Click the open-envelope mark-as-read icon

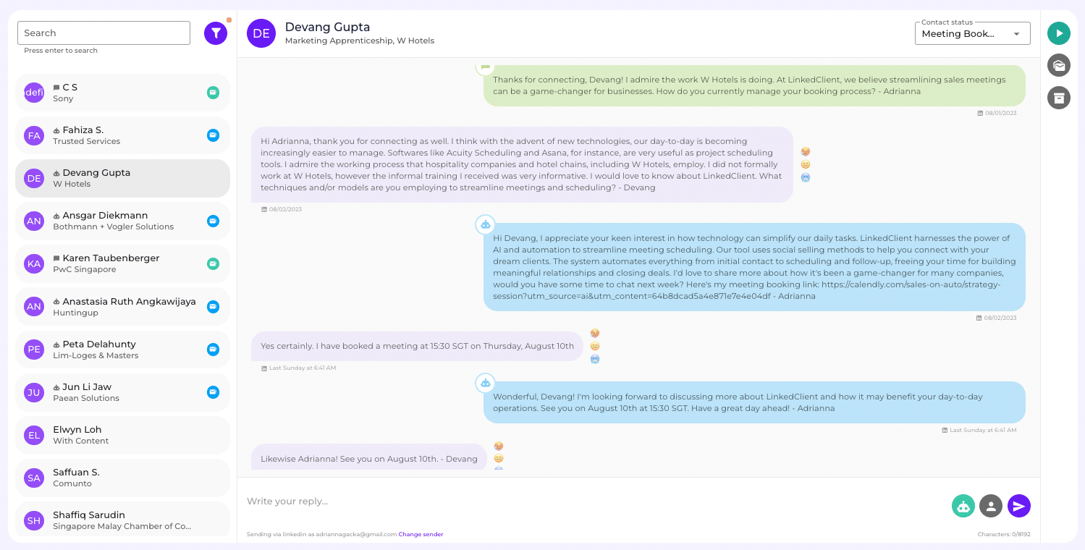coord(1059,66)
